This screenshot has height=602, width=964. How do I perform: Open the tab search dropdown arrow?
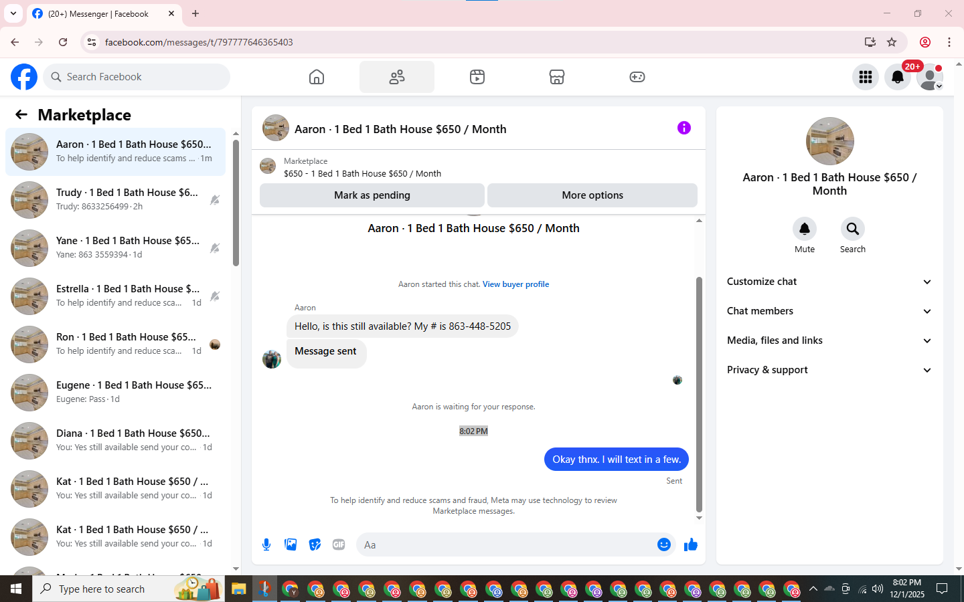point(13,13)
